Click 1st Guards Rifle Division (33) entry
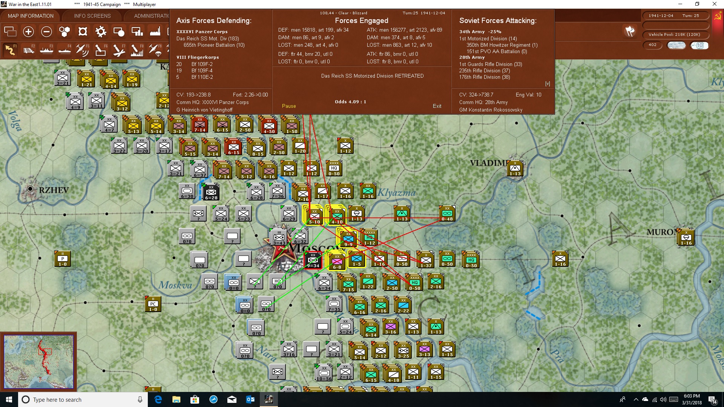This screenshot has height=407, width=724. 491,64
